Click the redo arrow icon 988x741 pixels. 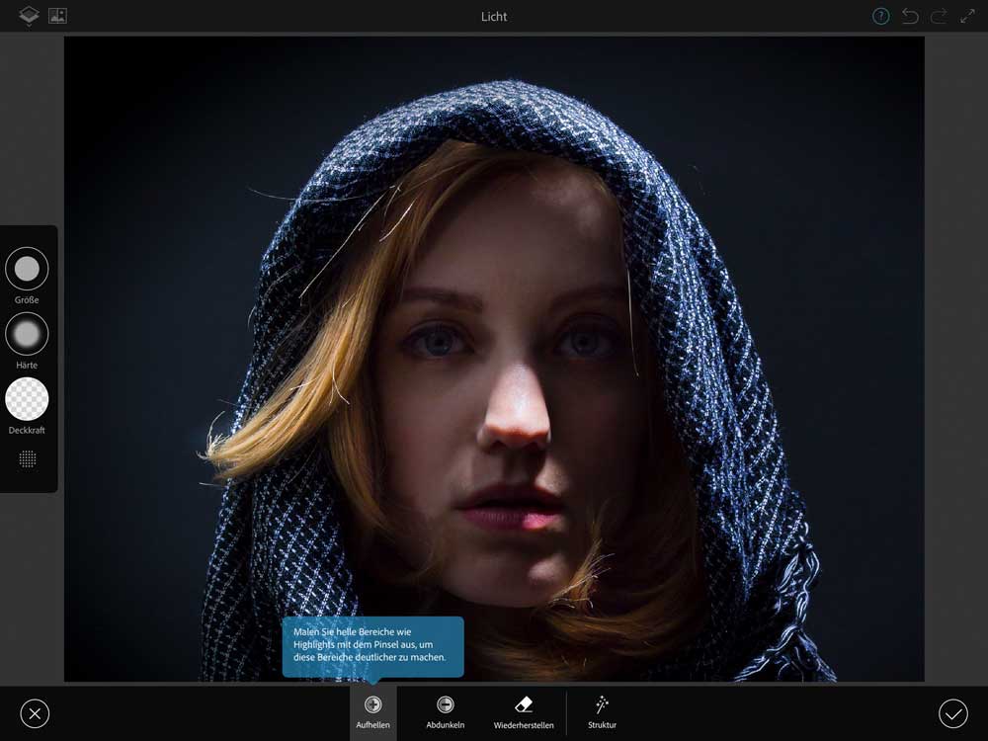(x=939, y=16)
